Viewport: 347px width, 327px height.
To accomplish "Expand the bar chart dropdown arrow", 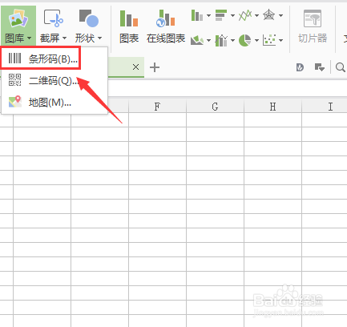I will click(x=232, y=15).
